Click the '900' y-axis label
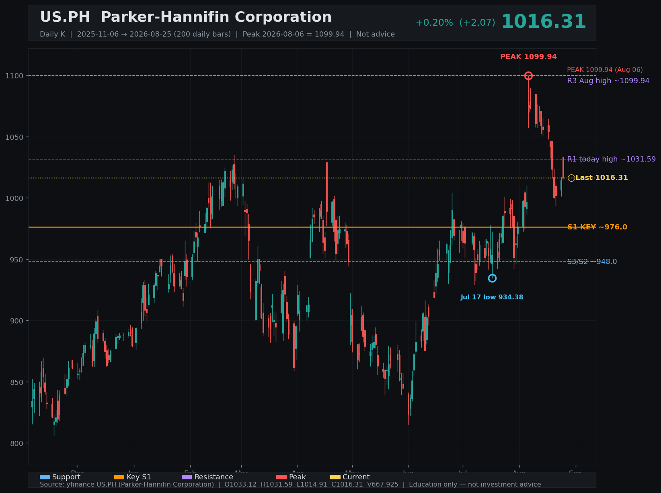The image size is (661, 493). (x=17, y=321)
